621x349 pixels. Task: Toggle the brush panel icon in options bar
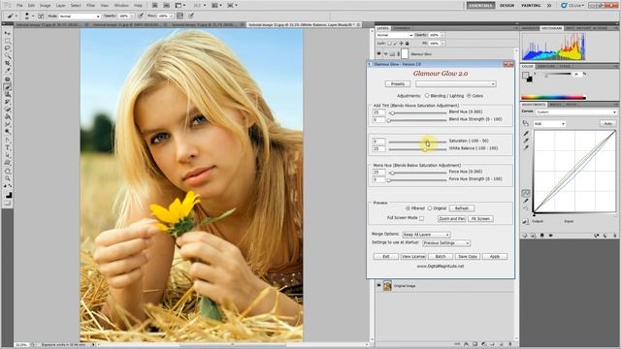pyautogui.click(x=41, y=16)
